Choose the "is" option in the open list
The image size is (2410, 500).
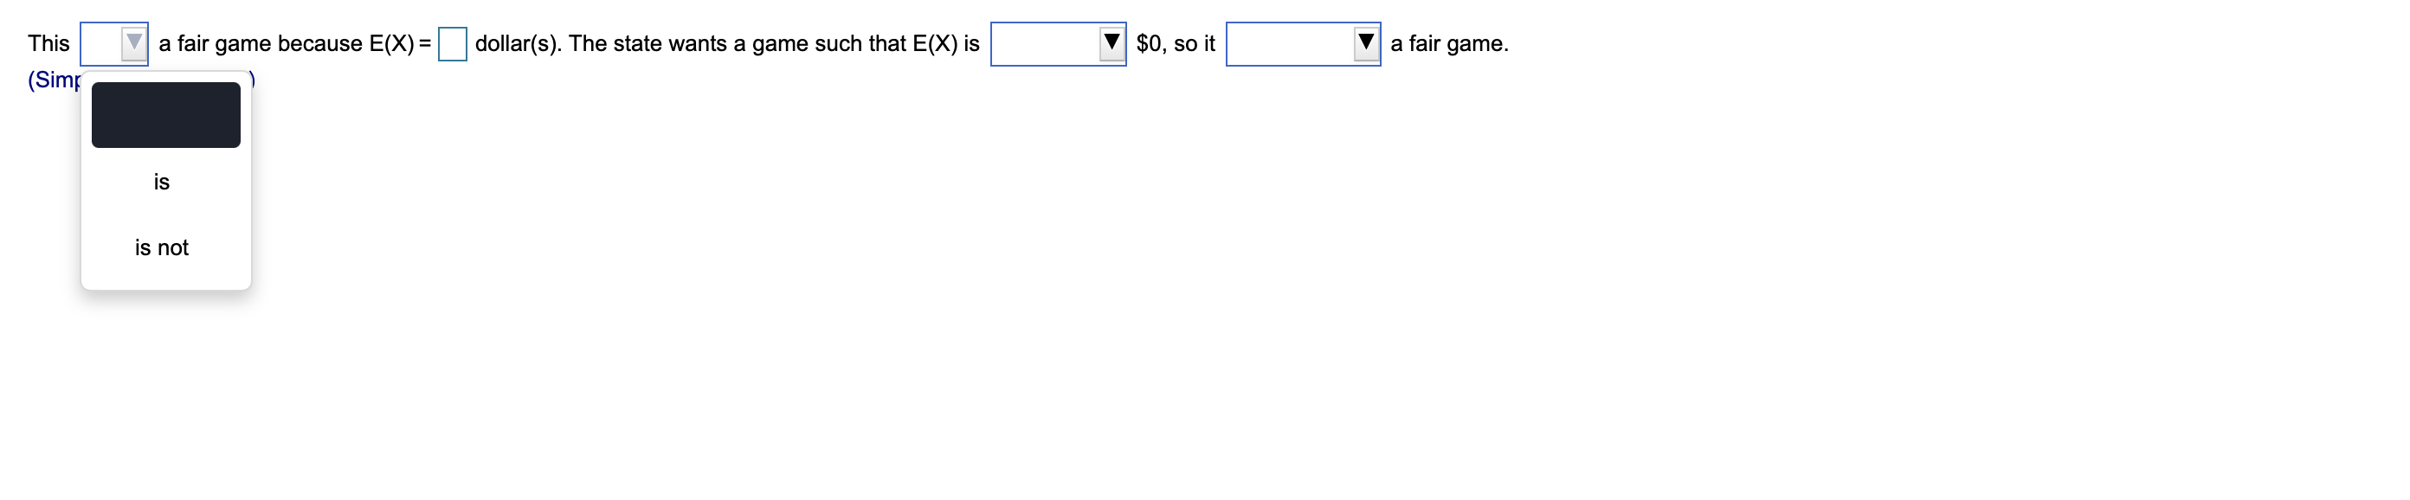point(162,183)
